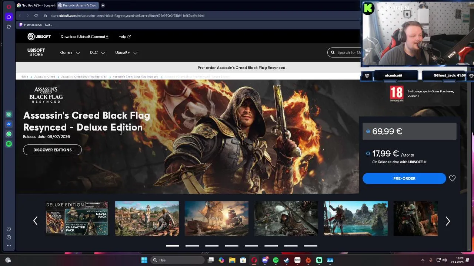474x266 pixels.
Task: Open the three-dot sidebar setup menu
Action: pyautogui.click(x=9, y=245)
